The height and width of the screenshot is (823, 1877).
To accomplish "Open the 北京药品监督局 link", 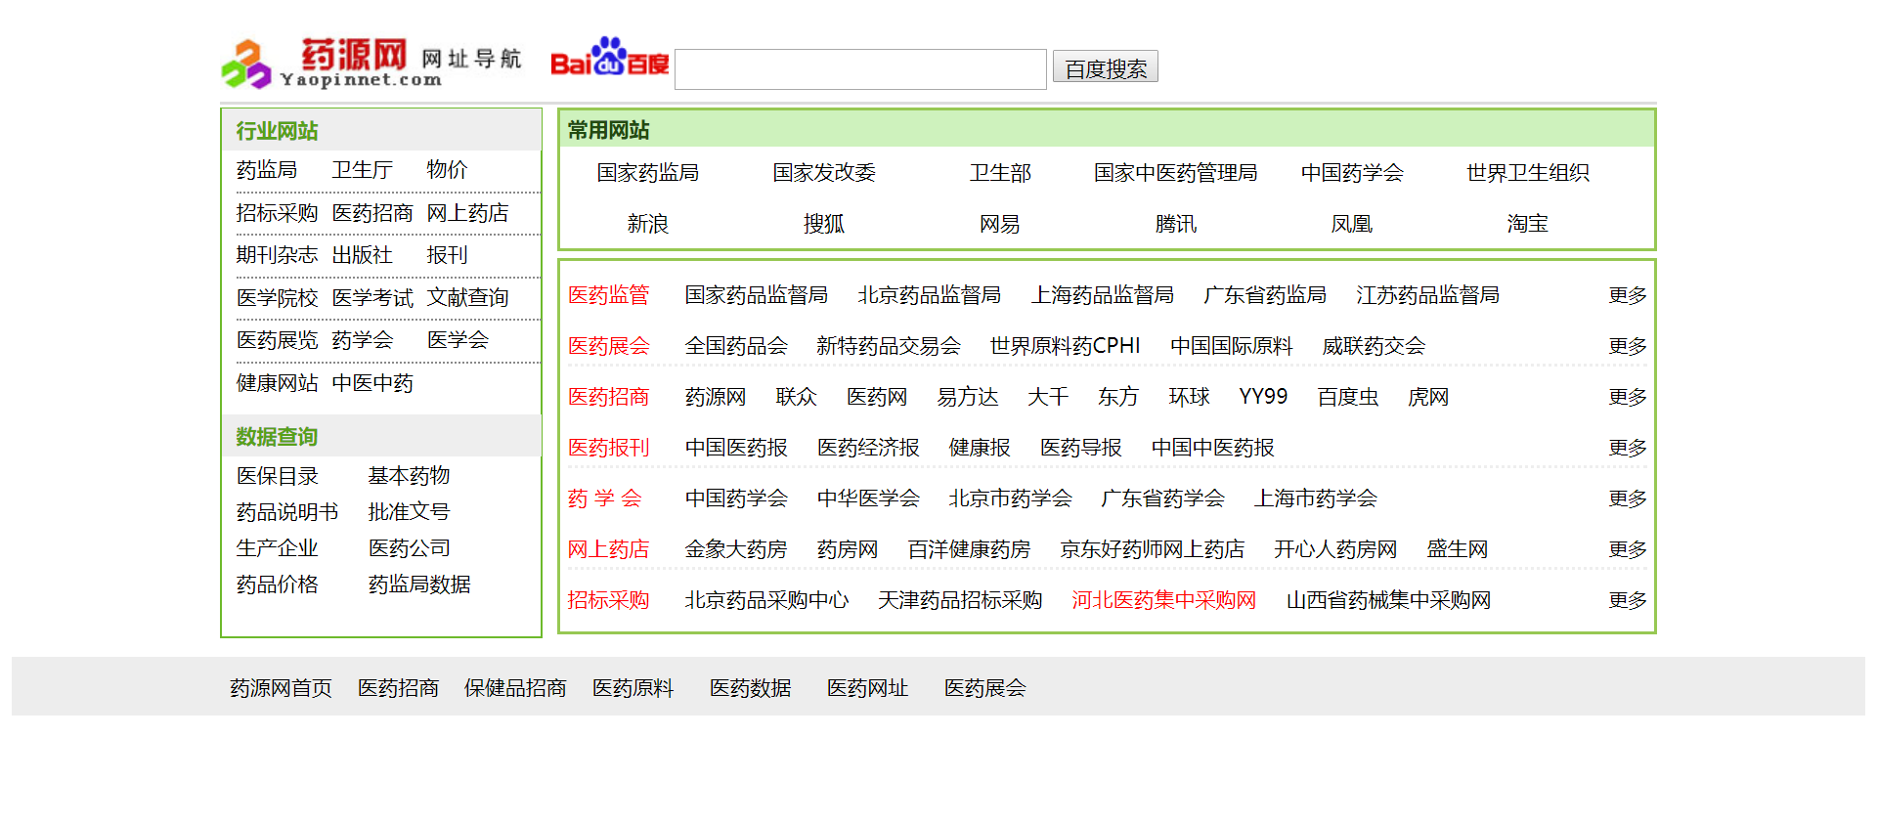I will click(930, 295).
